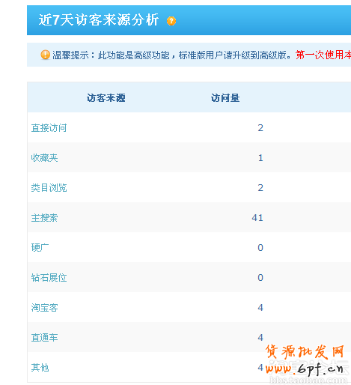Click the 访客来源 column header
Screen dimensions: 351x385
click(x=106, y=97)
